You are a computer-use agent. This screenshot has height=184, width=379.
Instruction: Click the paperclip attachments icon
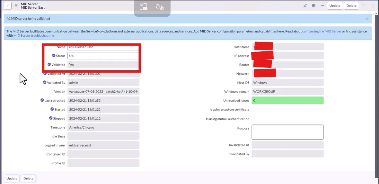pyautogui.click(x=305, y=5)
